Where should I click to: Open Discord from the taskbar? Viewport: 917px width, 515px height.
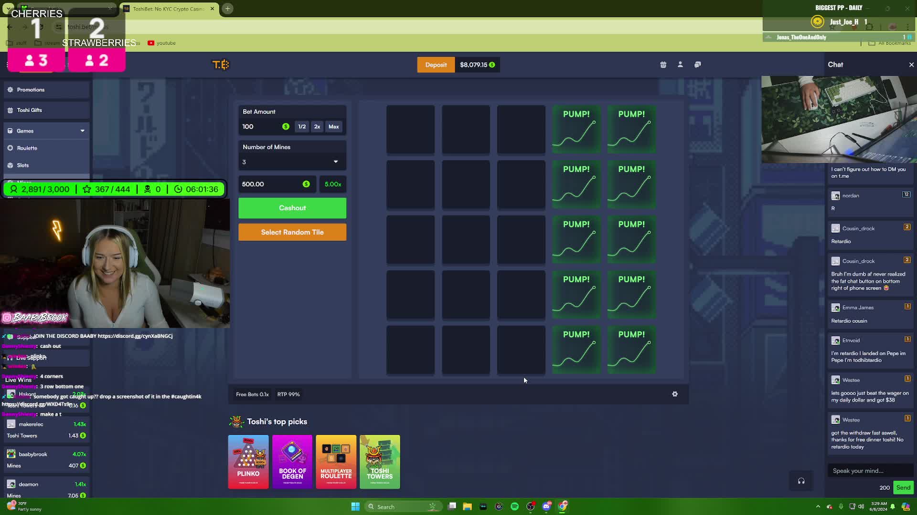pos(546,506)
